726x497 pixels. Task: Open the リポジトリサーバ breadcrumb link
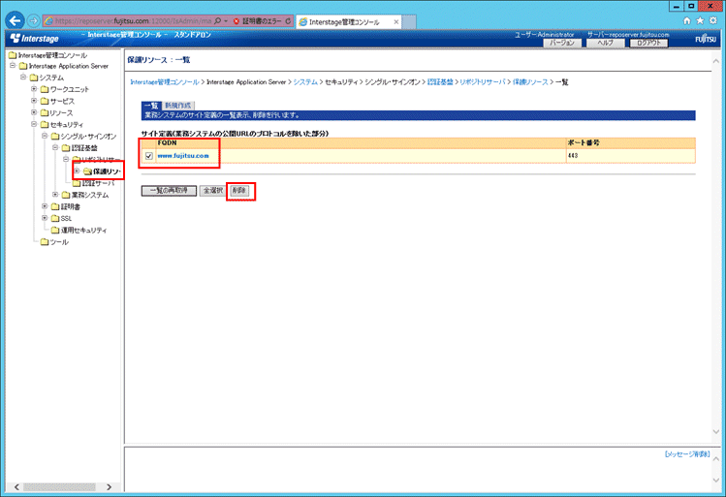click(483, 82)
